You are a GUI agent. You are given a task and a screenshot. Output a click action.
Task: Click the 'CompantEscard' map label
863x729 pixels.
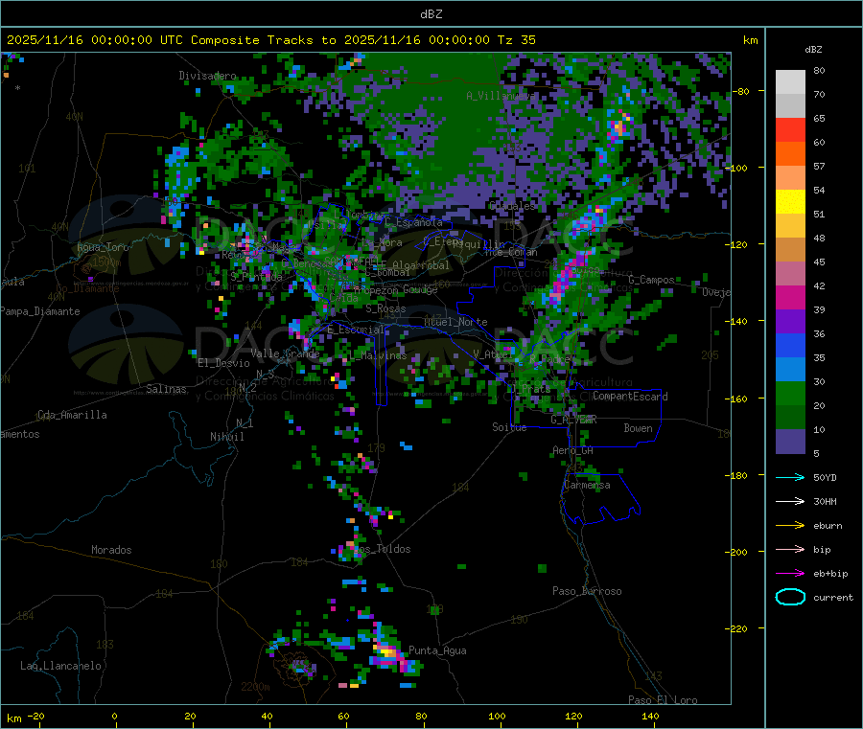(630, 397)
